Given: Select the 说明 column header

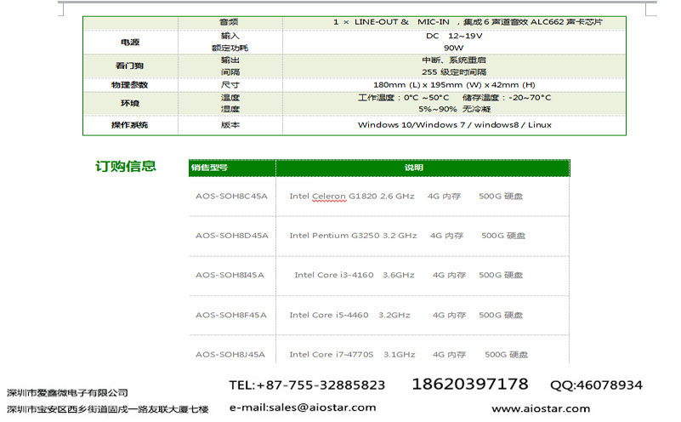Looking at the screenshot, I should point(413,168).
